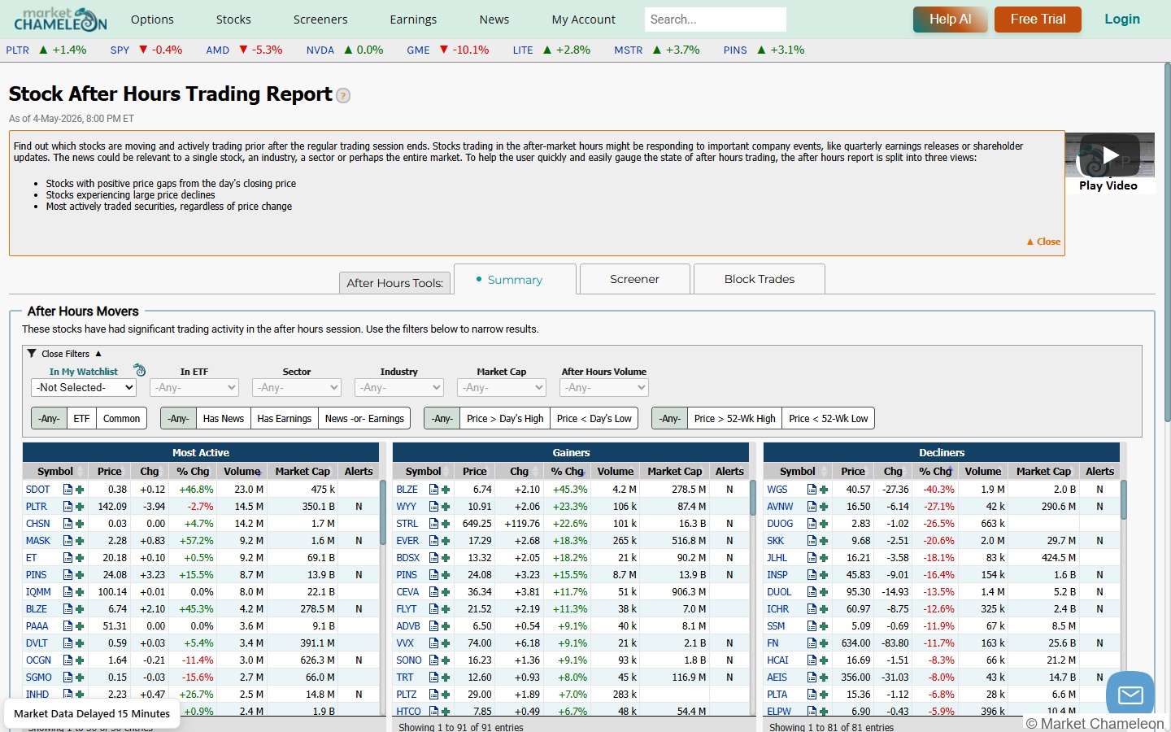Image resolution: width=1171 pixels, height=732 pixels.
Task: Add AVNW to watchlist with green plus
Action: point(824,507)
